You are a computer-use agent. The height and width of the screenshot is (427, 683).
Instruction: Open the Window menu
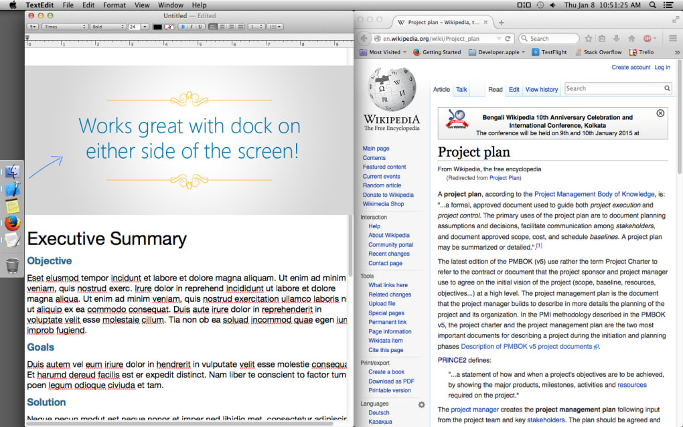point(171,5)
